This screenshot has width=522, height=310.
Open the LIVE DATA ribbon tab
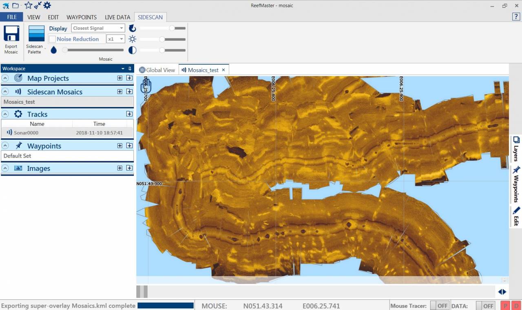pos(117,17)
